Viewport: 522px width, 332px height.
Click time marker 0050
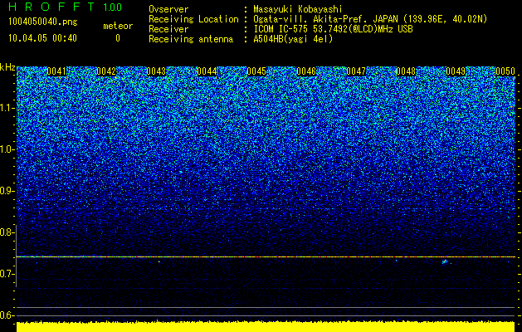pos(505,71)
